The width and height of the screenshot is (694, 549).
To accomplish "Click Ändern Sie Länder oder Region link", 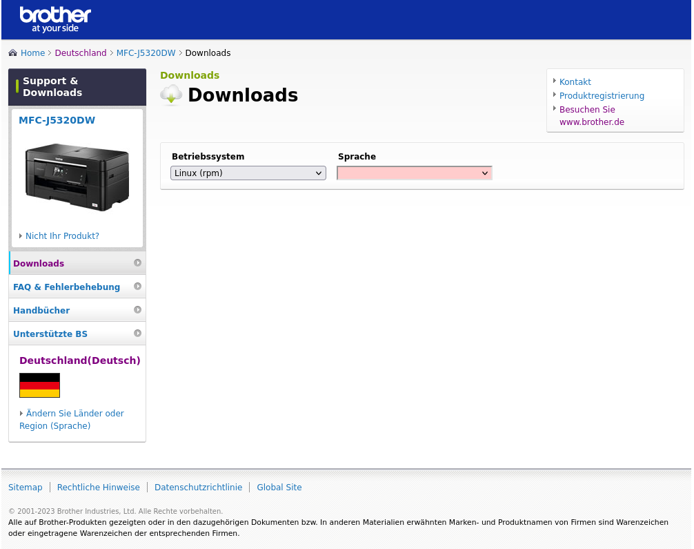I will pos(72,419).
